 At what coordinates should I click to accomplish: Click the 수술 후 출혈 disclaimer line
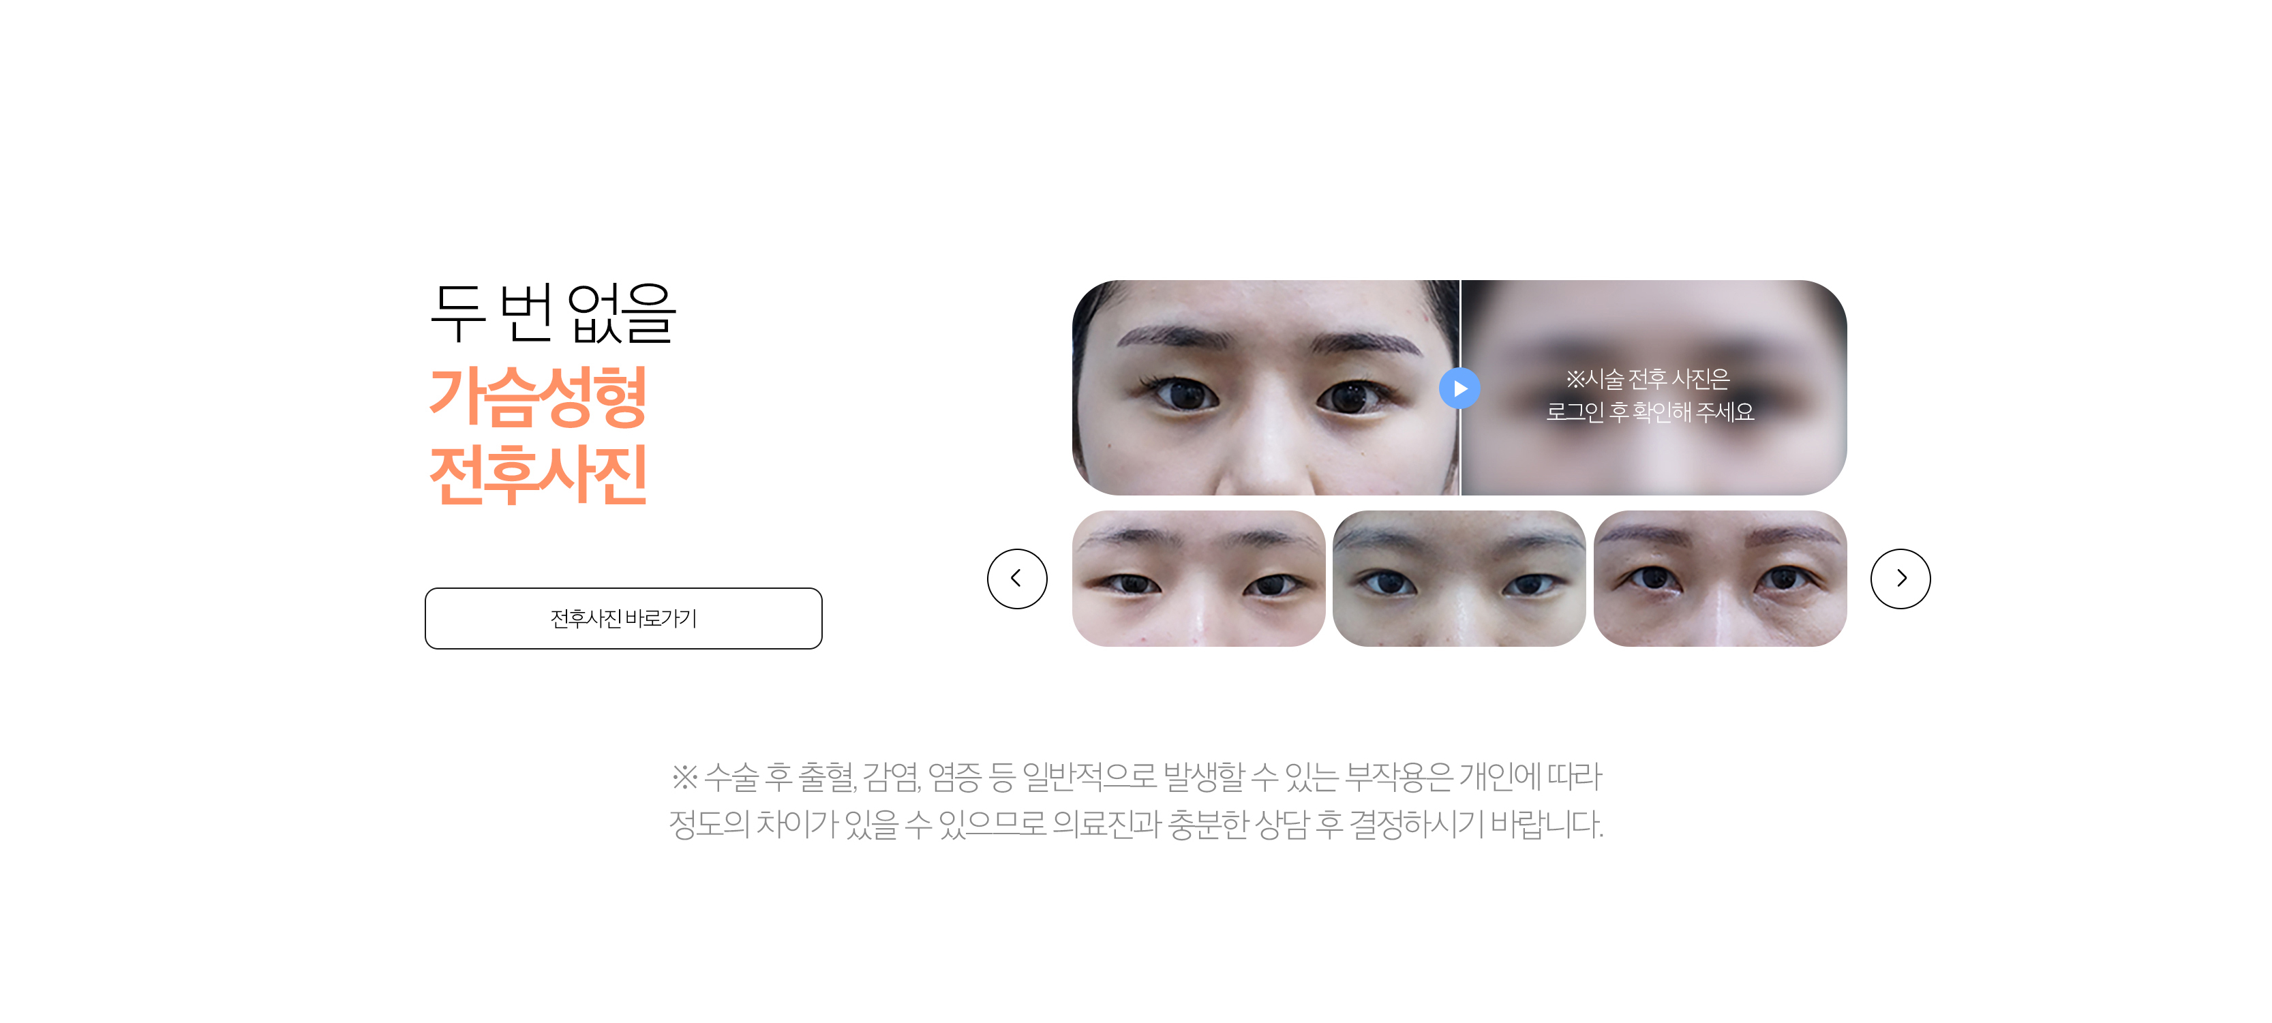[1136, 777]
